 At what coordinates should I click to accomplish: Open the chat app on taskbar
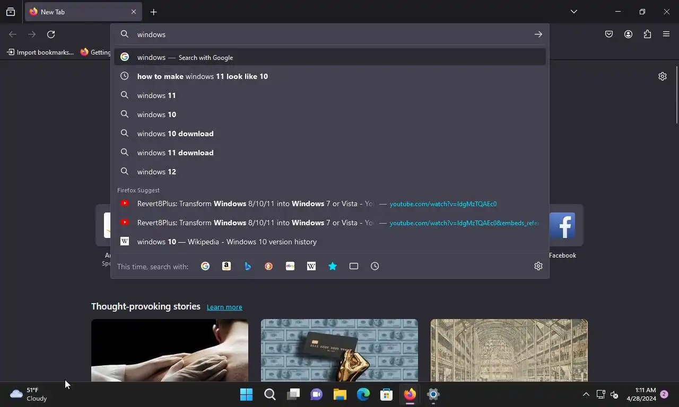click(x=317, y=394)
